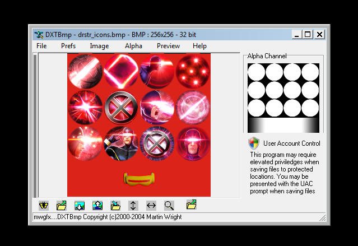Click the vertical scrollbar left of image

pos(35,126)
